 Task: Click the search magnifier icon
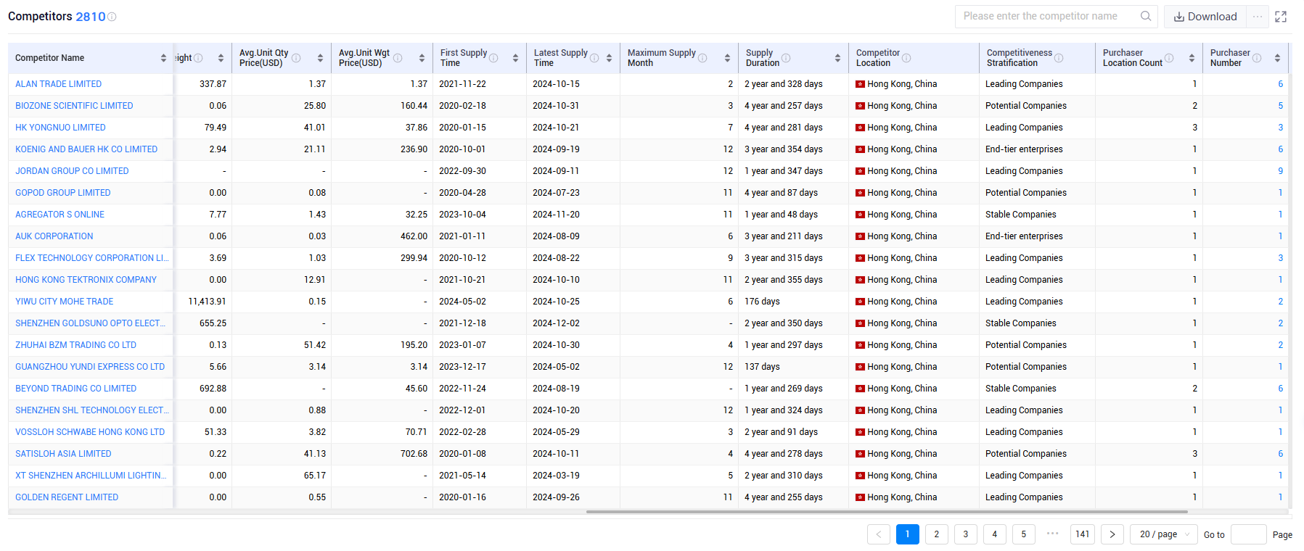[1146, 16]
